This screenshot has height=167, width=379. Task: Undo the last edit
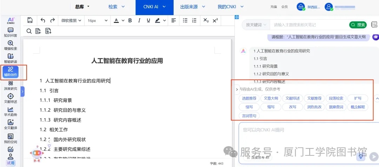43,20
